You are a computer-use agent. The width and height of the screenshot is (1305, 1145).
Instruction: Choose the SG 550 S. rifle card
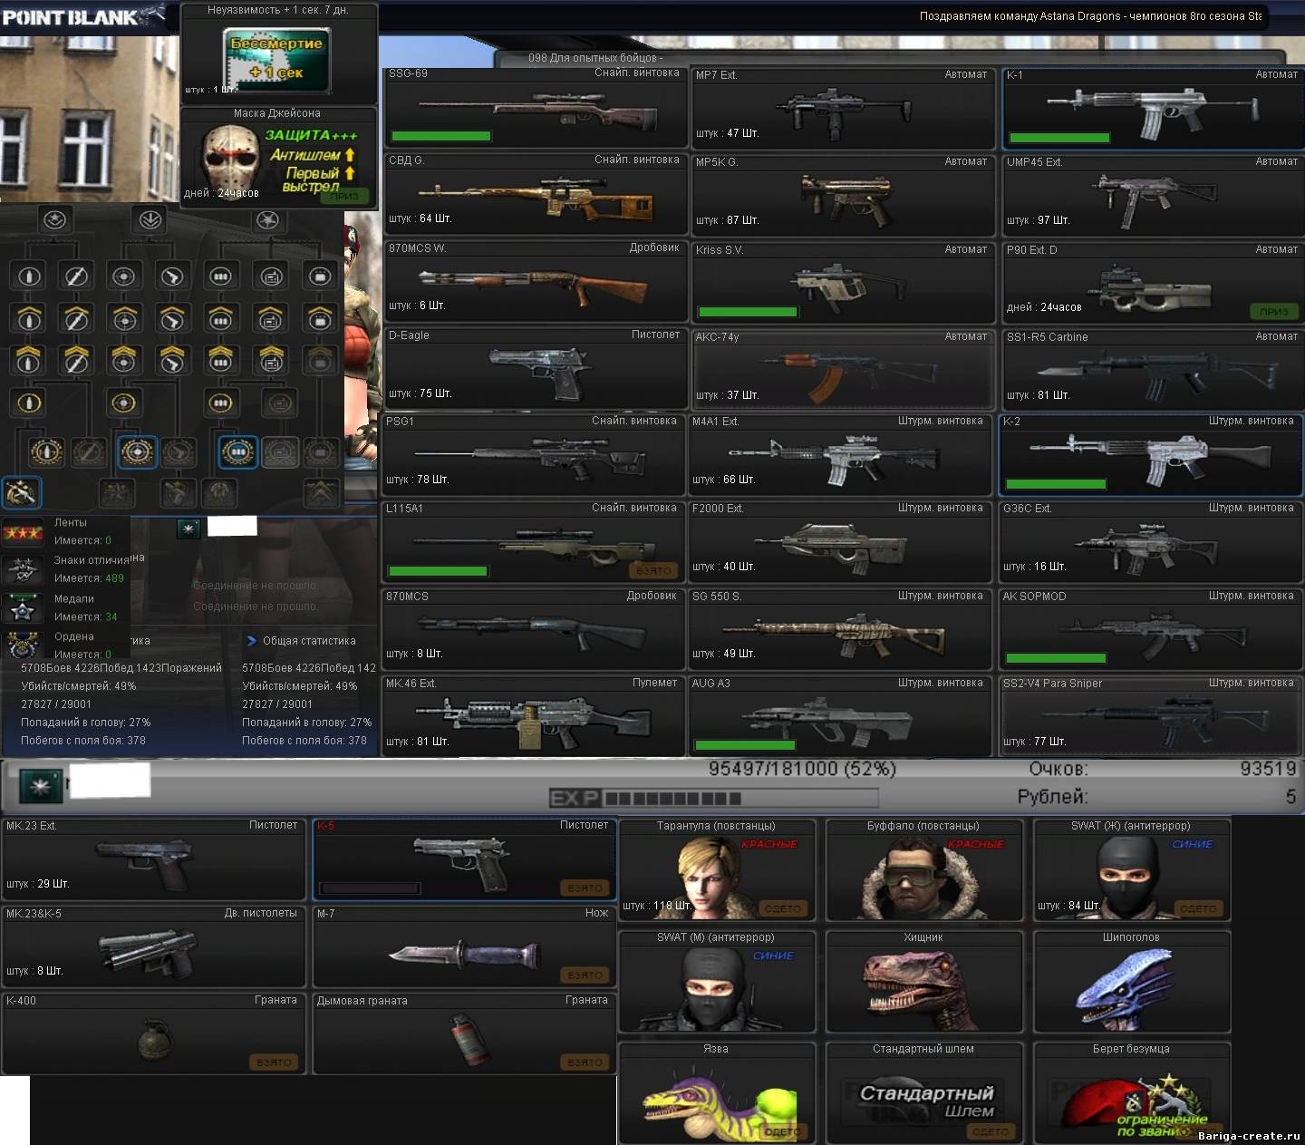pos(839,629)
